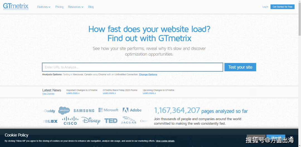
Task: Focus the Enter URL to Analyze field
Action: pos(132,67)
